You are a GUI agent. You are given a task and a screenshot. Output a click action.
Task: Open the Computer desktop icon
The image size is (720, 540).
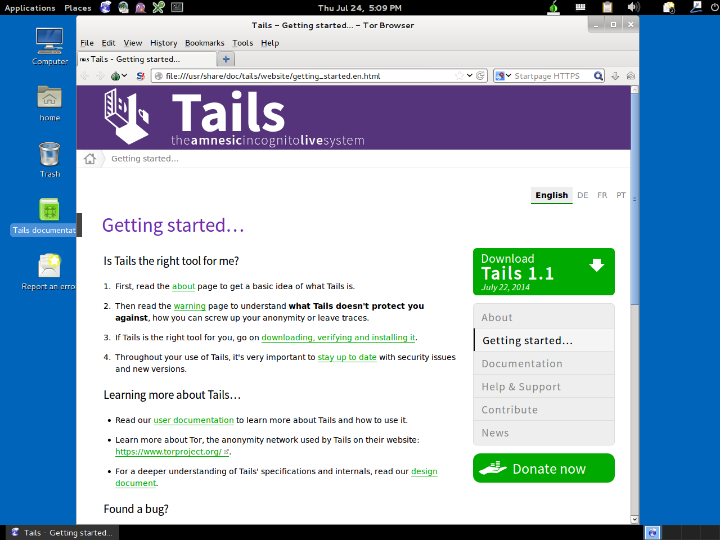coord(49,46)
